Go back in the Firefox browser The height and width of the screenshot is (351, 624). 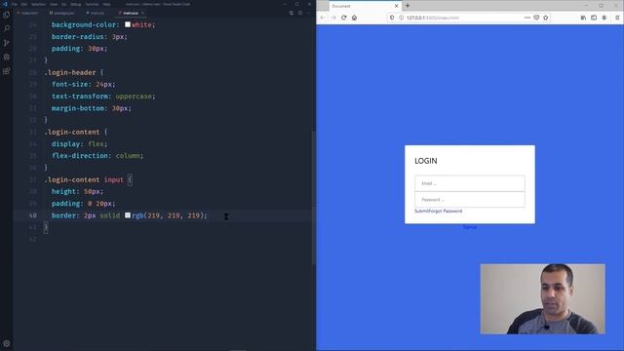click(x=323, y=18)
